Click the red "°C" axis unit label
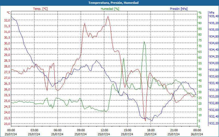The width and height of the screenshot is (219, 137). [8, 13]
